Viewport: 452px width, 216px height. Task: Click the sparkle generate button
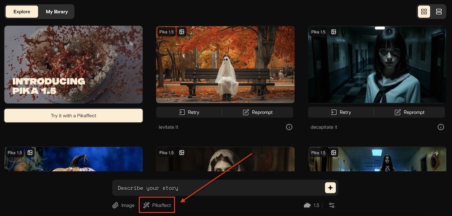pyautogui.click(x=330, y=188)
